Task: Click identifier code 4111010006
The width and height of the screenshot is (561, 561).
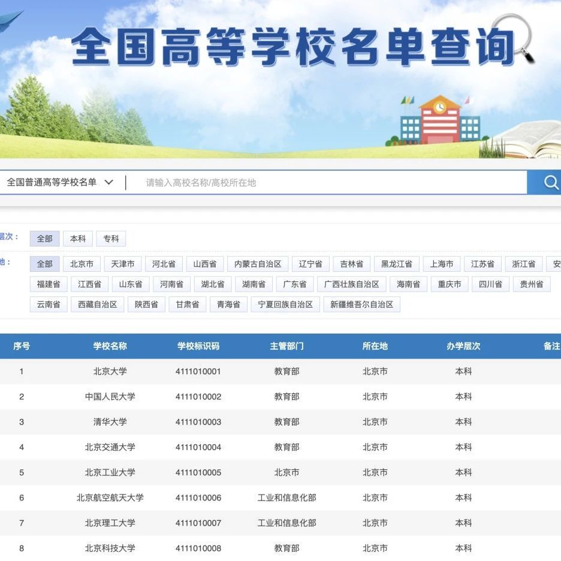Action: tap(198, 498)
